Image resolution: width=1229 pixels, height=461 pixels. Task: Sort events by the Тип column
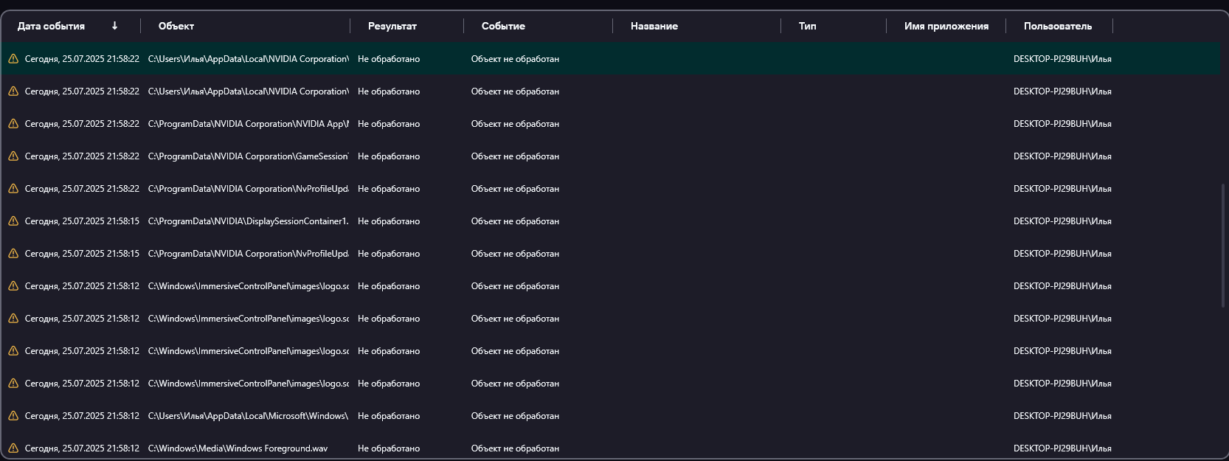pyautogui.click(x=807, y=26)
